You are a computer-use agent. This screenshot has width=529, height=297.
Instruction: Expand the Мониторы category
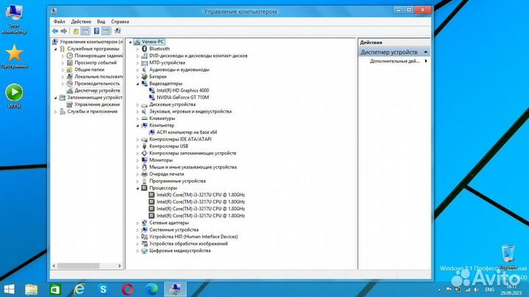137,160
